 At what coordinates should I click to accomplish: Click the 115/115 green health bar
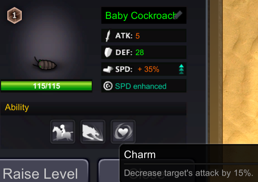click(47, 86)
